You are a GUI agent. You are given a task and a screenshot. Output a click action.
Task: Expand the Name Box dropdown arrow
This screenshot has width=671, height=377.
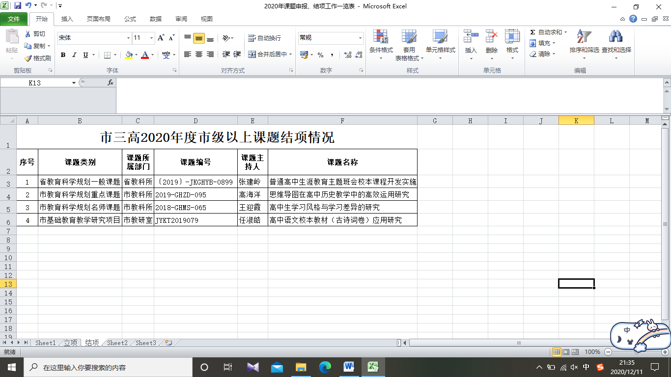tap(74, 83)
